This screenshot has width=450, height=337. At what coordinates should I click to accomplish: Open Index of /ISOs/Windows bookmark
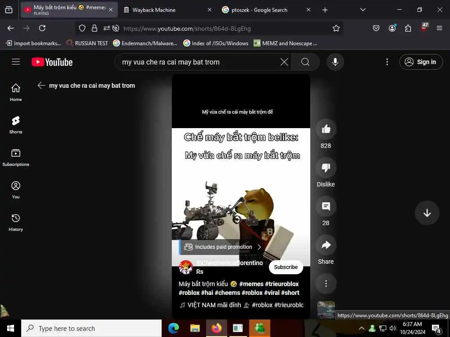pos(216,43)
